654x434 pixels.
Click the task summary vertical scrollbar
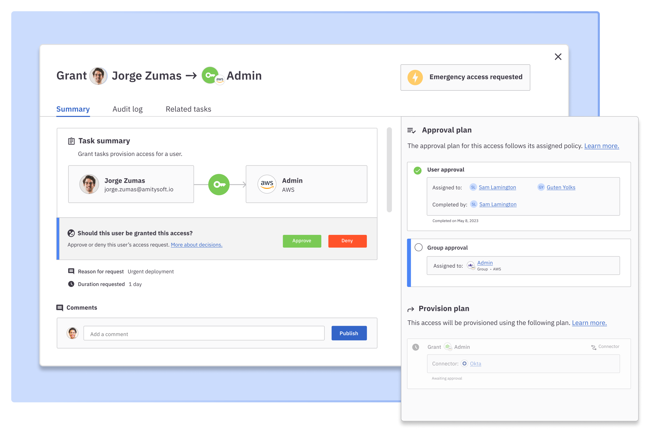pos(389,170)
